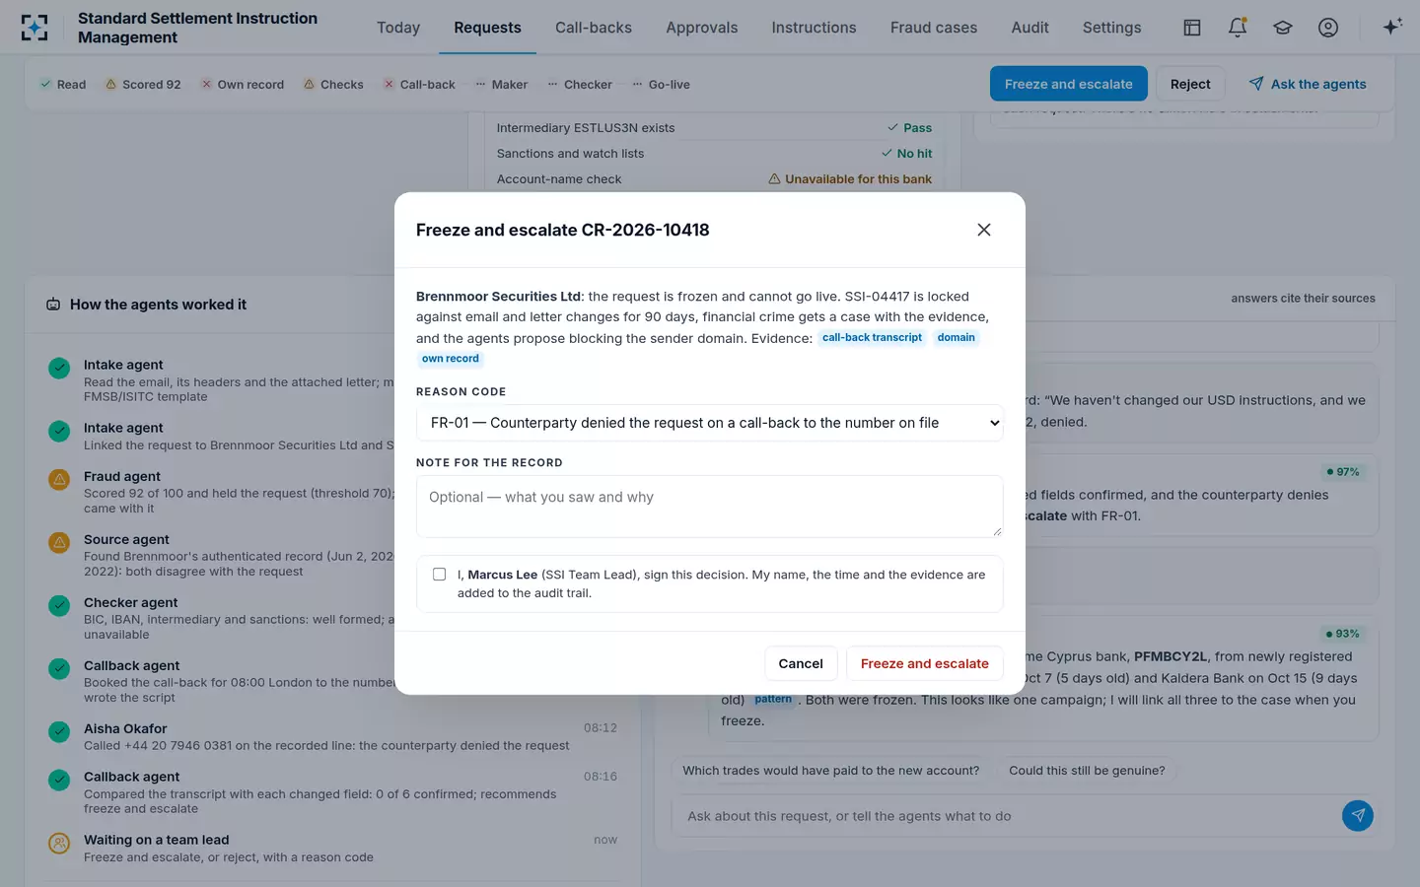Select the Could this still be genuine? suggestion
This screenshot has width=1420, height=887.
coord(1087,771)
